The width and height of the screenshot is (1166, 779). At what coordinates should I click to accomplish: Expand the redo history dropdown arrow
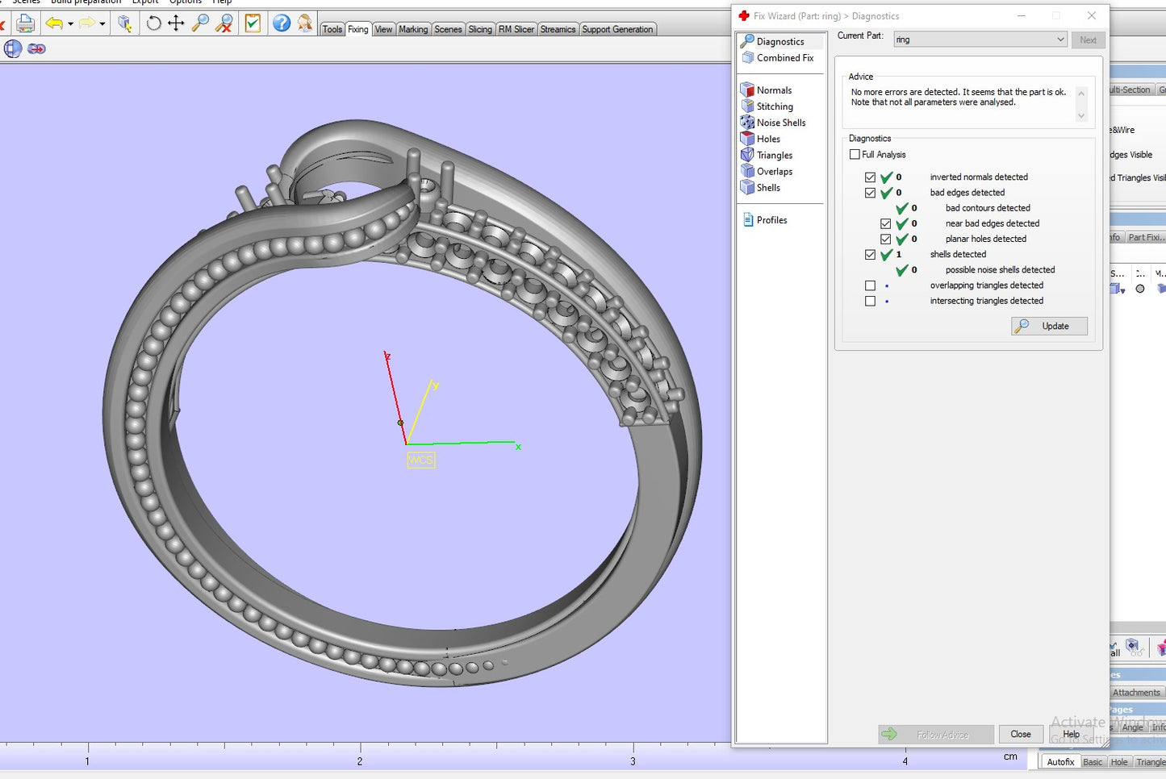(102, 24)
